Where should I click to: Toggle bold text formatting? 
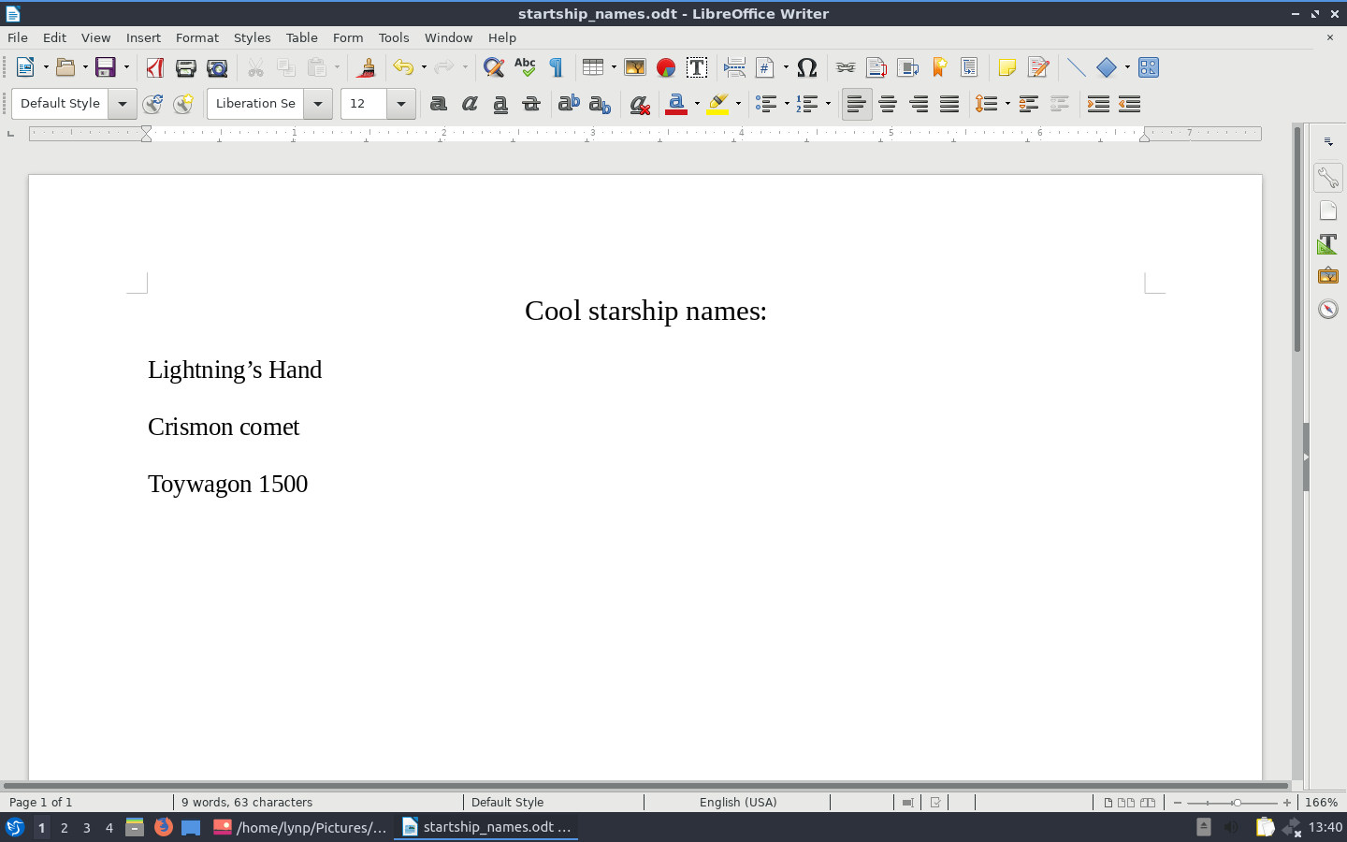438,104
